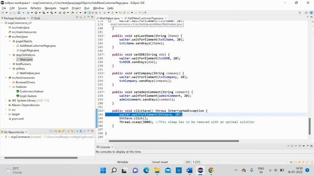
Task: Click the External Tools run icon
Action: tap(52, 13)
